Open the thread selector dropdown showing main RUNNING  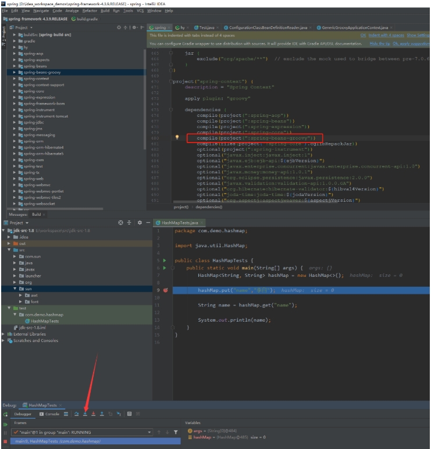point(82,432)
